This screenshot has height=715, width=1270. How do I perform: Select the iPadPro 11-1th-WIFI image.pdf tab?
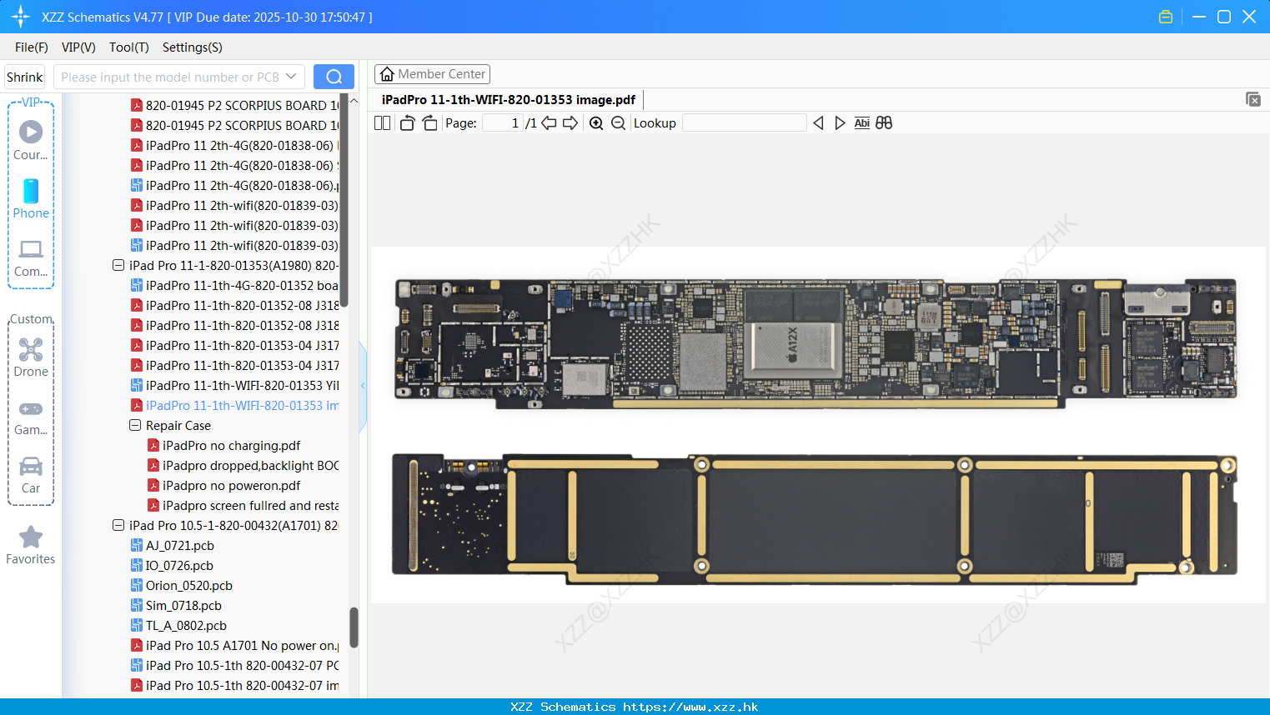click(x=509, y=99)
